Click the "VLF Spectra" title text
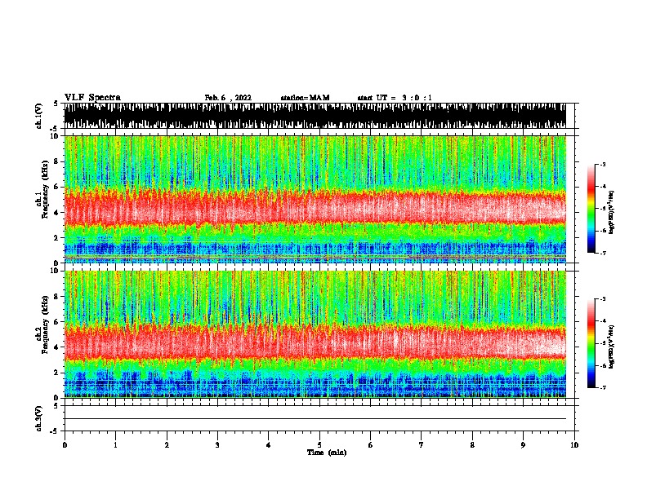 92,98
